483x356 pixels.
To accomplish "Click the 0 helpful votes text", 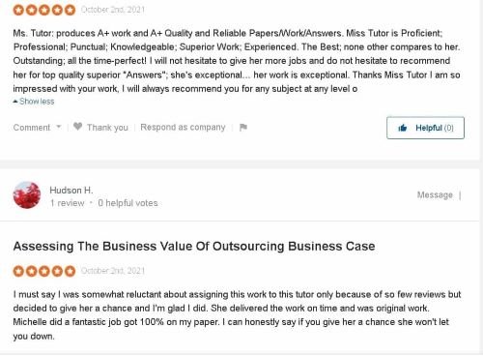I will click(128, 203).
